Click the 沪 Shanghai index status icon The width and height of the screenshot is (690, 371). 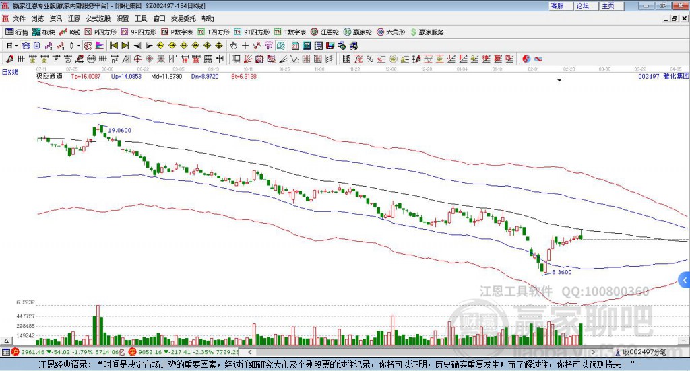[15, 352]
